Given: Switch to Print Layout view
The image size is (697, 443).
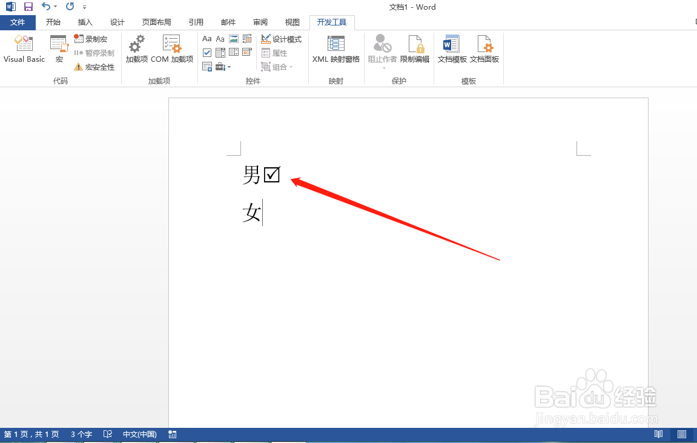Looking at the screenshot, I should pos(682,434).
